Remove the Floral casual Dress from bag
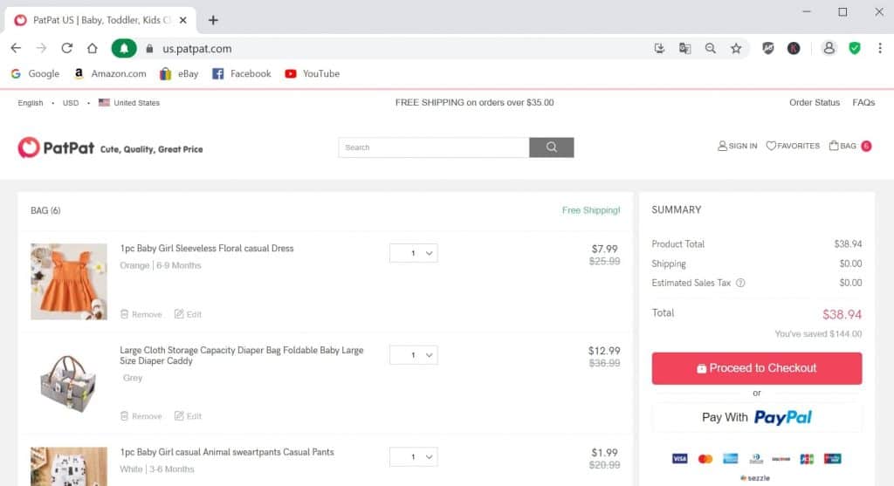Viewport: 894px width, 486px height. point(141,314)
